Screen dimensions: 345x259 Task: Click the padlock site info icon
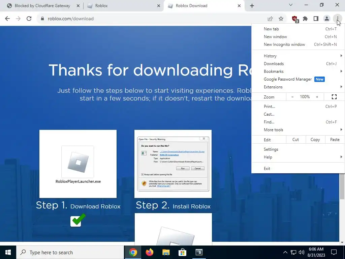pyautogui.click(x=42, y=19)
